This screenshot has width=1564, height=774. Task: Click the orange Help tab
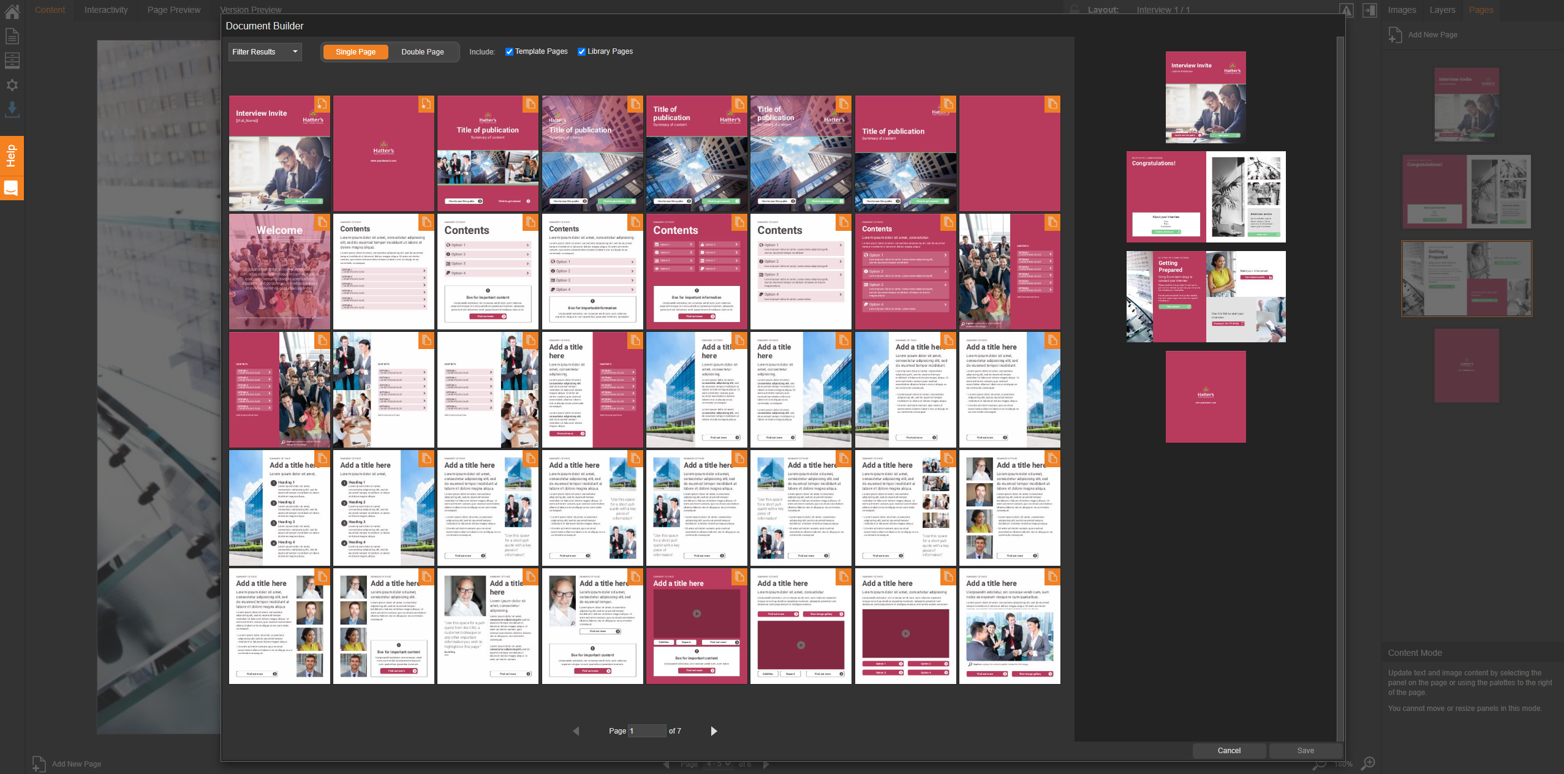click(11, 156)
